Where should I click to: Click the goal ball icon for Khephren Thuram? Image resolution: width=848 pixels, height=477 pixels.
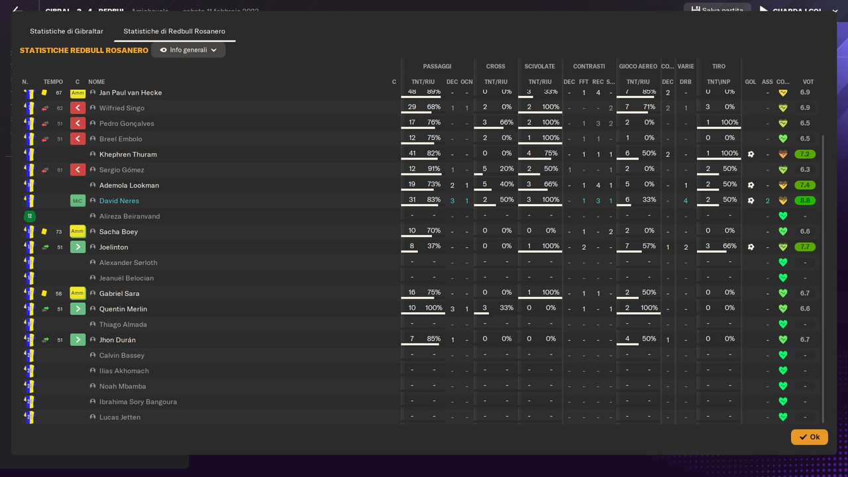point(751,154)
